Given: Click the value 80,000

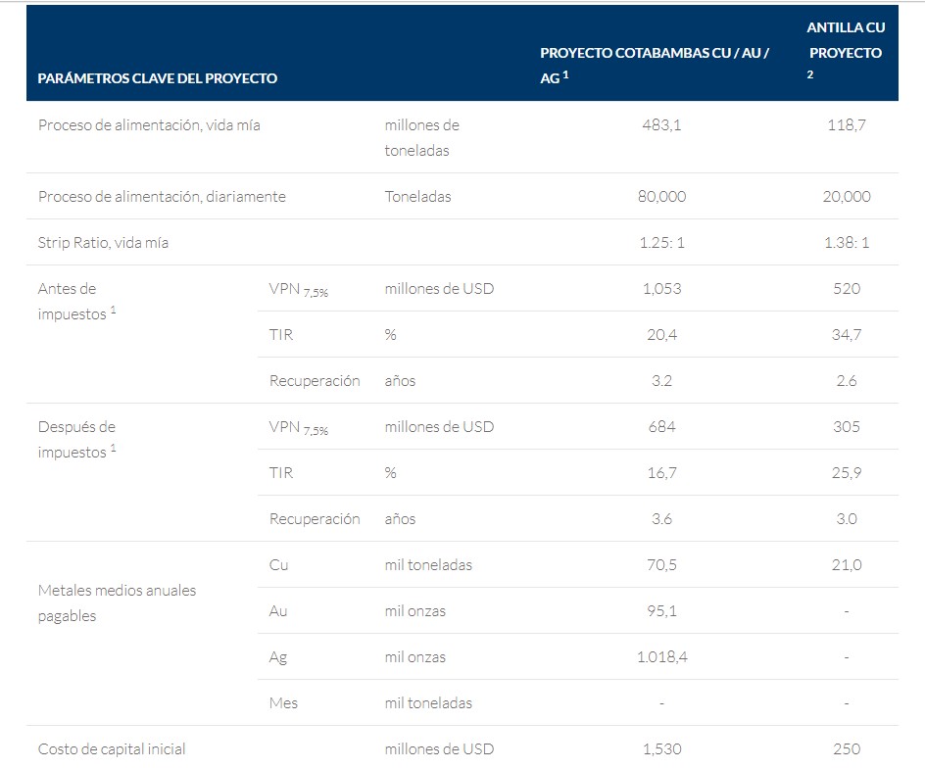Looking at the screenshot, I should pyautogui.click(x=661, y=196).
